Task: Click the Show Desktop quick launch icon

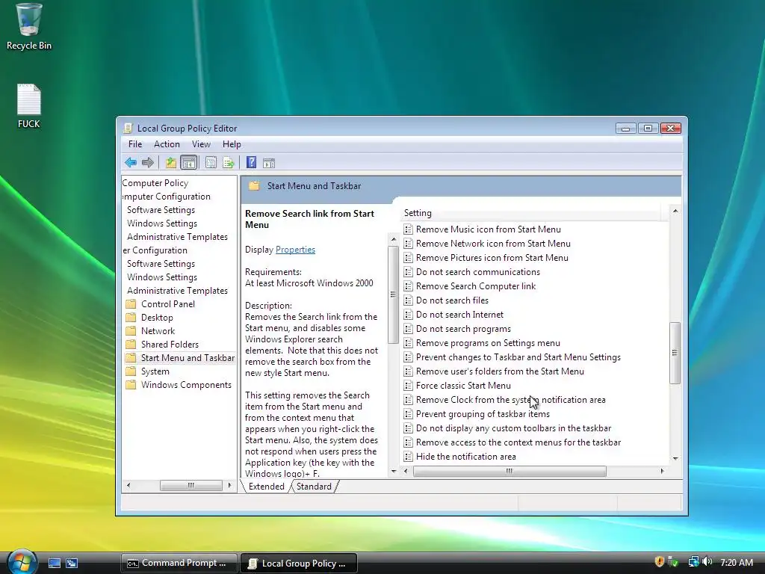Action: (54, 564)
